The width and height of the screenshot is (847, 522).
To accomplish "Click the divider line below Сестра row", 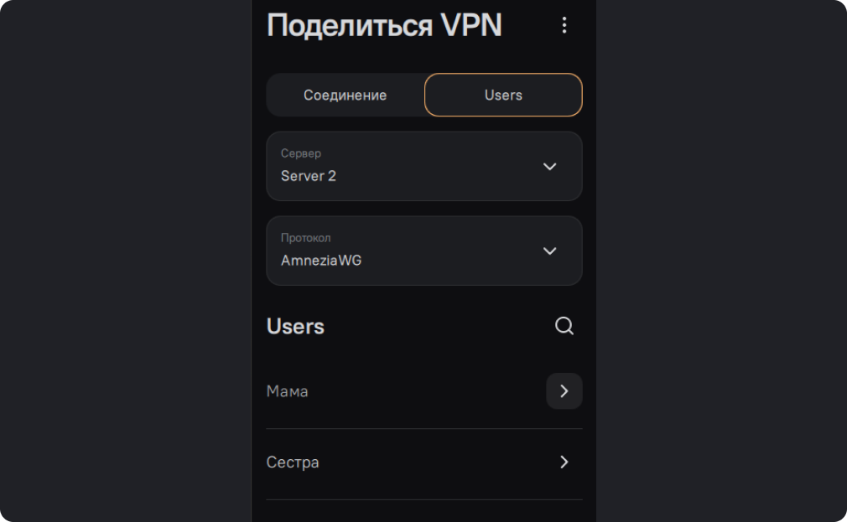I will click(423, 499).
